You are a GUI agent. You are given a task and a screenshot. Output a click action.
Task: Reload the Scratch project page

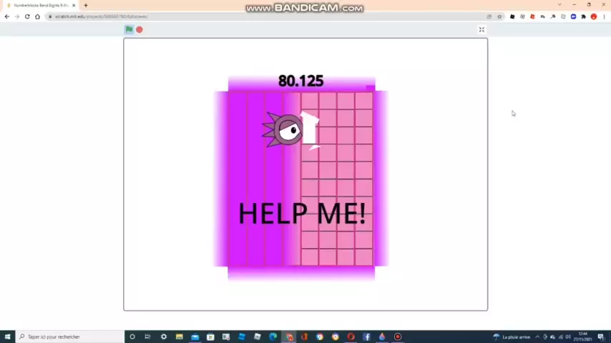click(27, 16)
